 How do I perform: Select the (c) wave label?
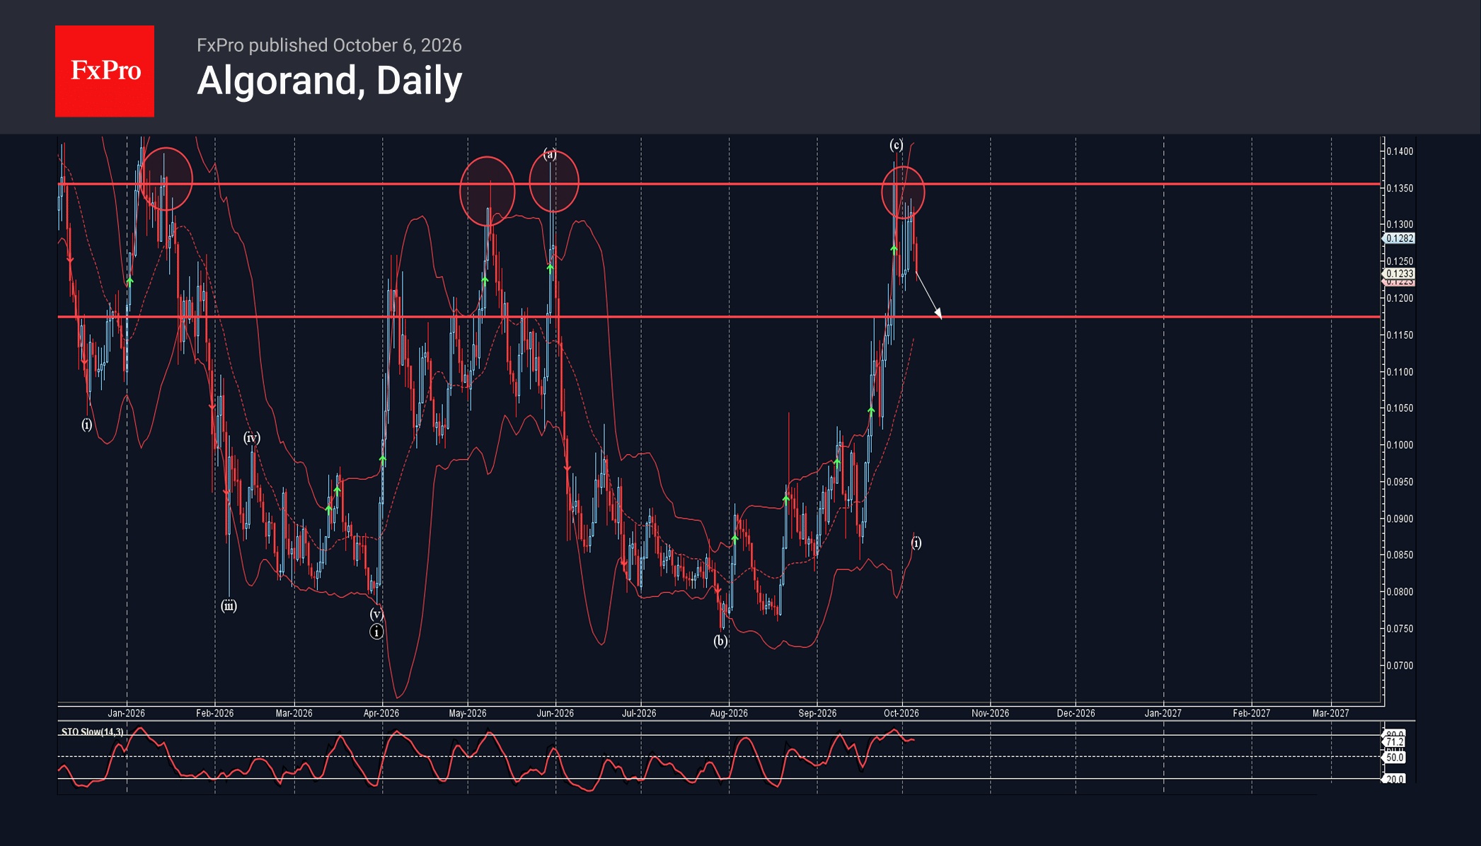pyautogui.click(x=897, y=145)
